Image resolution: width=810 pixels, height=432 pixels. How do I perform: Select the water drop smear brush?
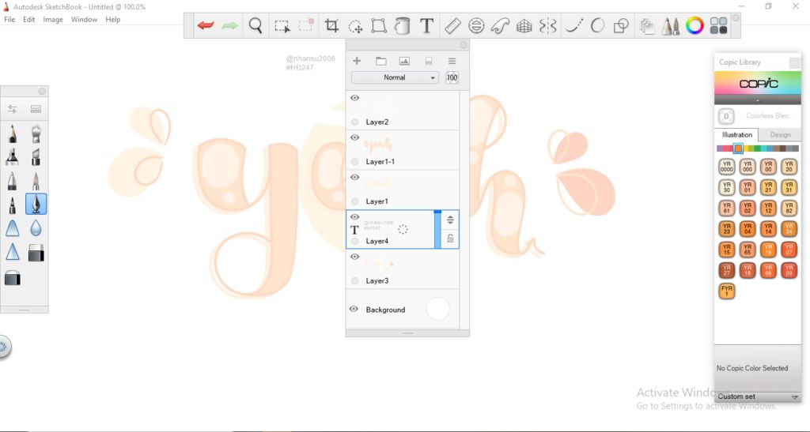[x=36, y=228]
